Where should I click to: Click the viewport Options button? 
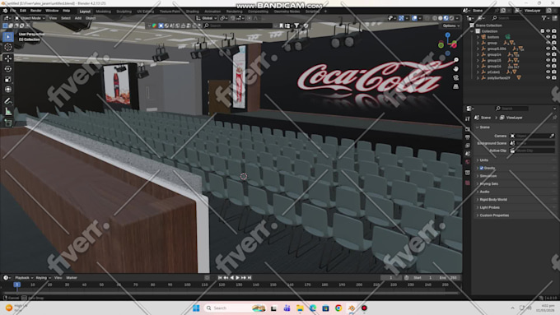tap(450, 25)
